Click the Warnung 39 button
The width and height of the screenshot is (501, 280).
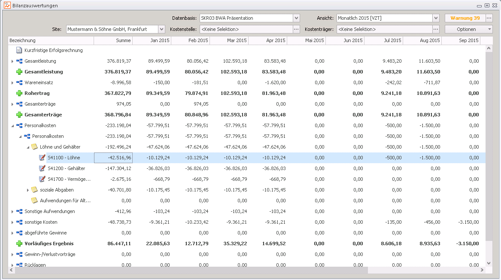tap(465, 18)
